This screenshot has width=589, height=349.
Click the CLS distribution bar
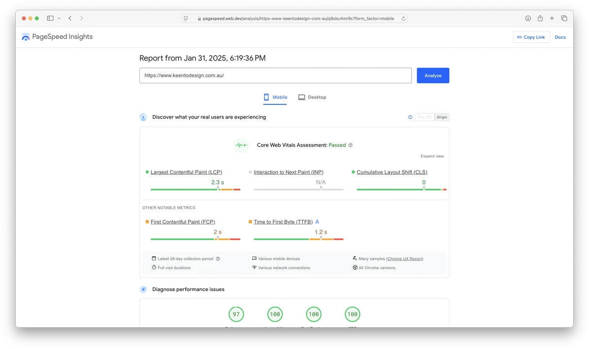tap(401, 190)
